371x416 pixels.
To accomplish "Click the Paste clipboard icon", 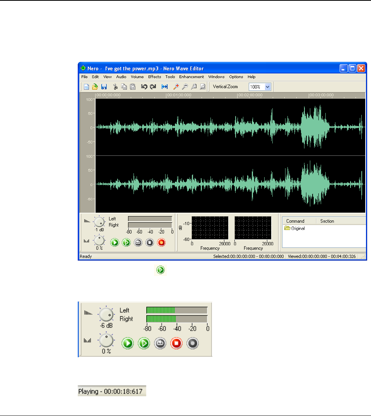I will tap(133, 87).
